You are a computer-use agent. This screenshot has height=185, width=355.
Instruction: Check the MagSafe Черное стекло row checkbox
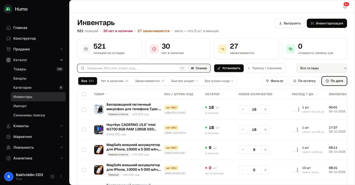[x=84, y=150]
